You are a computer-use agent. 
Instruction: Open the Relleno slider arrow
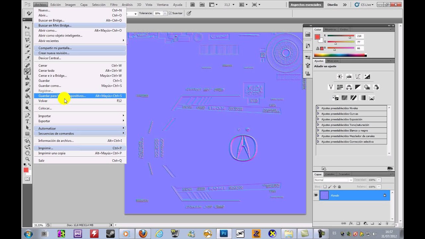pos(379,187)
